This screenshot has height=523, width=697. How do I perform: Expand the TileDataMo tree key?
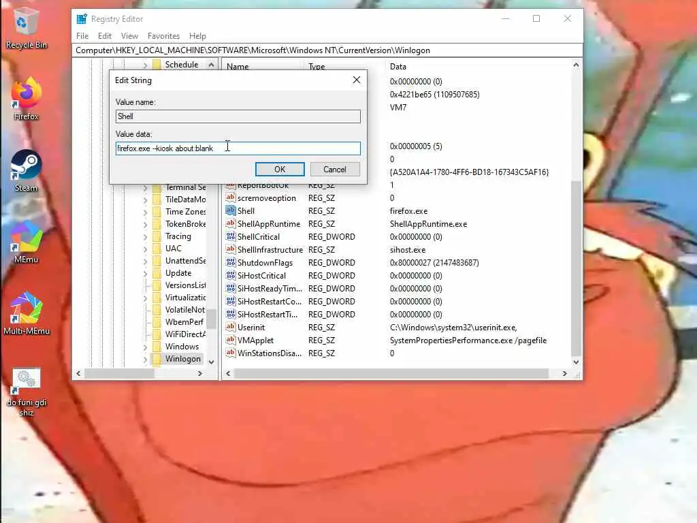click(145, 200)
